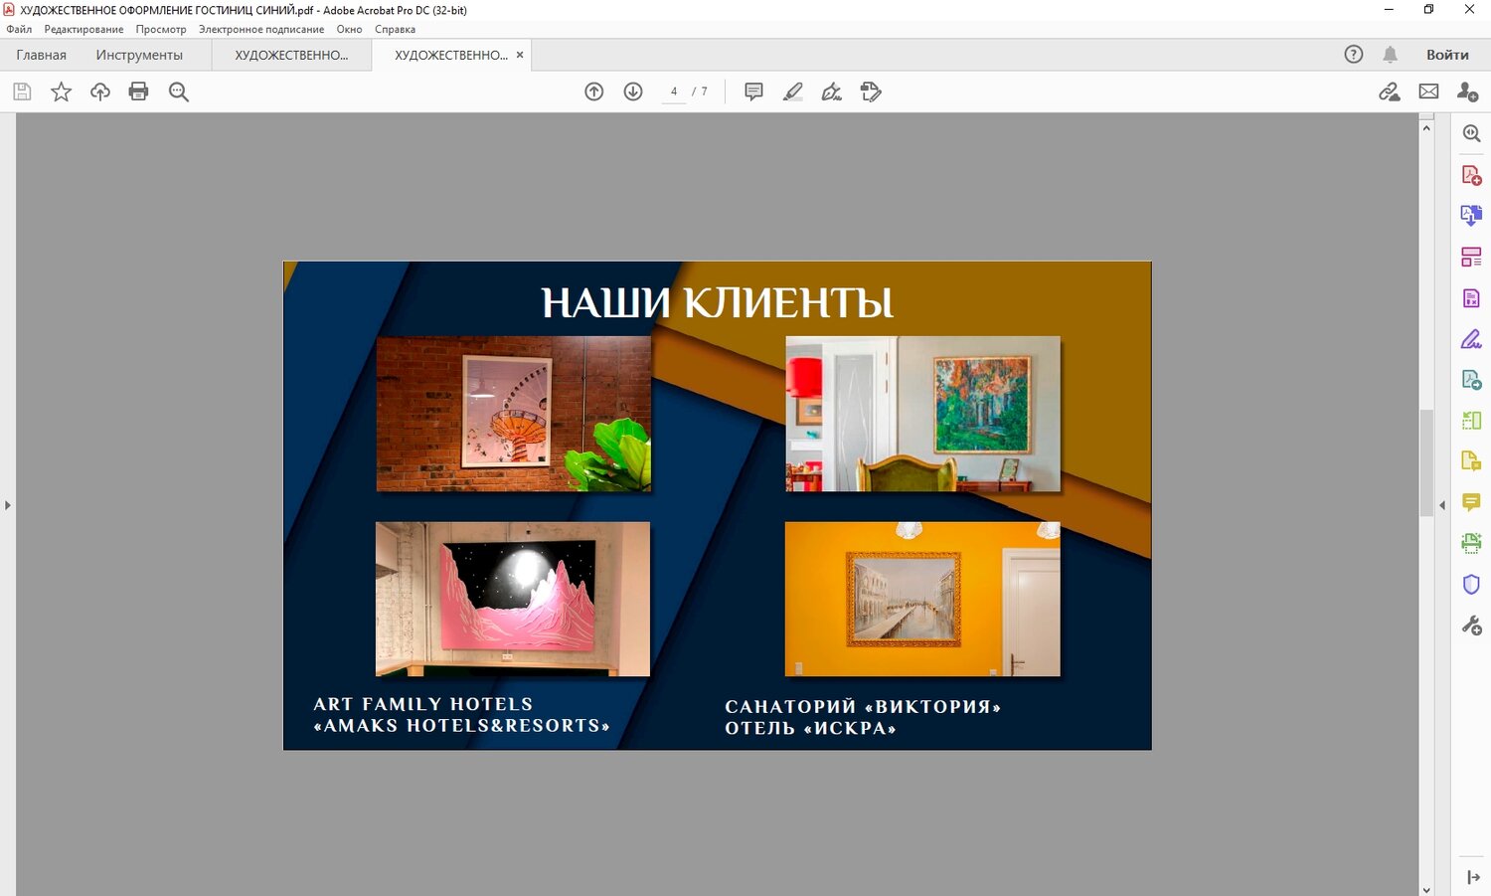This screenshot has height=896, width=1491.
Task: Open the Export PDF tool in the right pane
Action: pyautogui.click(x=1471, y=215)
